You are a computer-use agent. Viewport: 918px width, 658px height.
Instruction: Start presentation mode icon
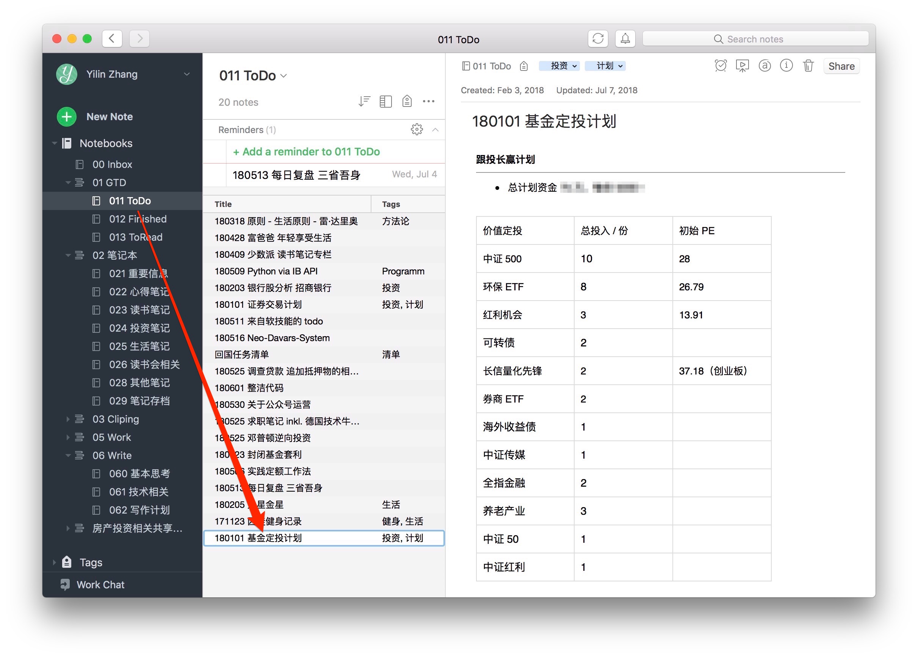coord(743,66)
